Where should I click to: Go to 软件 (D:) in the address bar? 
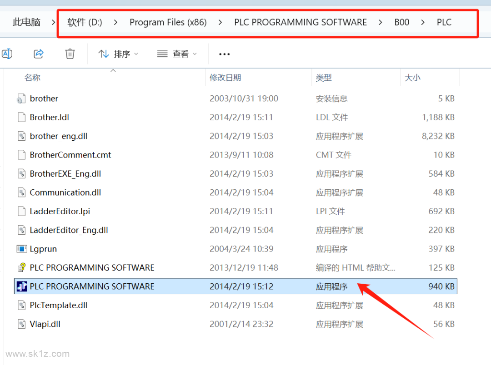(85, 22)
